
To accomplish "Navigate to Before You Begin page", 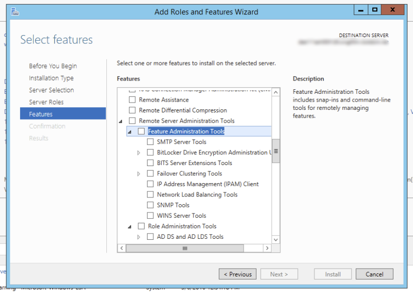I will (x=53, y=66).
